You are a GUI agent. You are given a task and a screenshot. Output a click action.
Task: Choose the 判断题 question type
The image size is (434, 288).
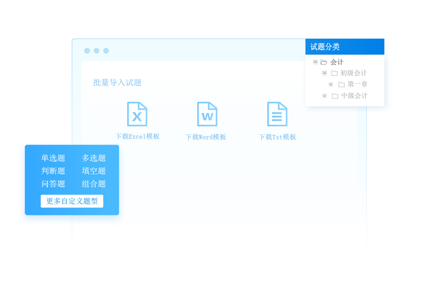[53, 171]
